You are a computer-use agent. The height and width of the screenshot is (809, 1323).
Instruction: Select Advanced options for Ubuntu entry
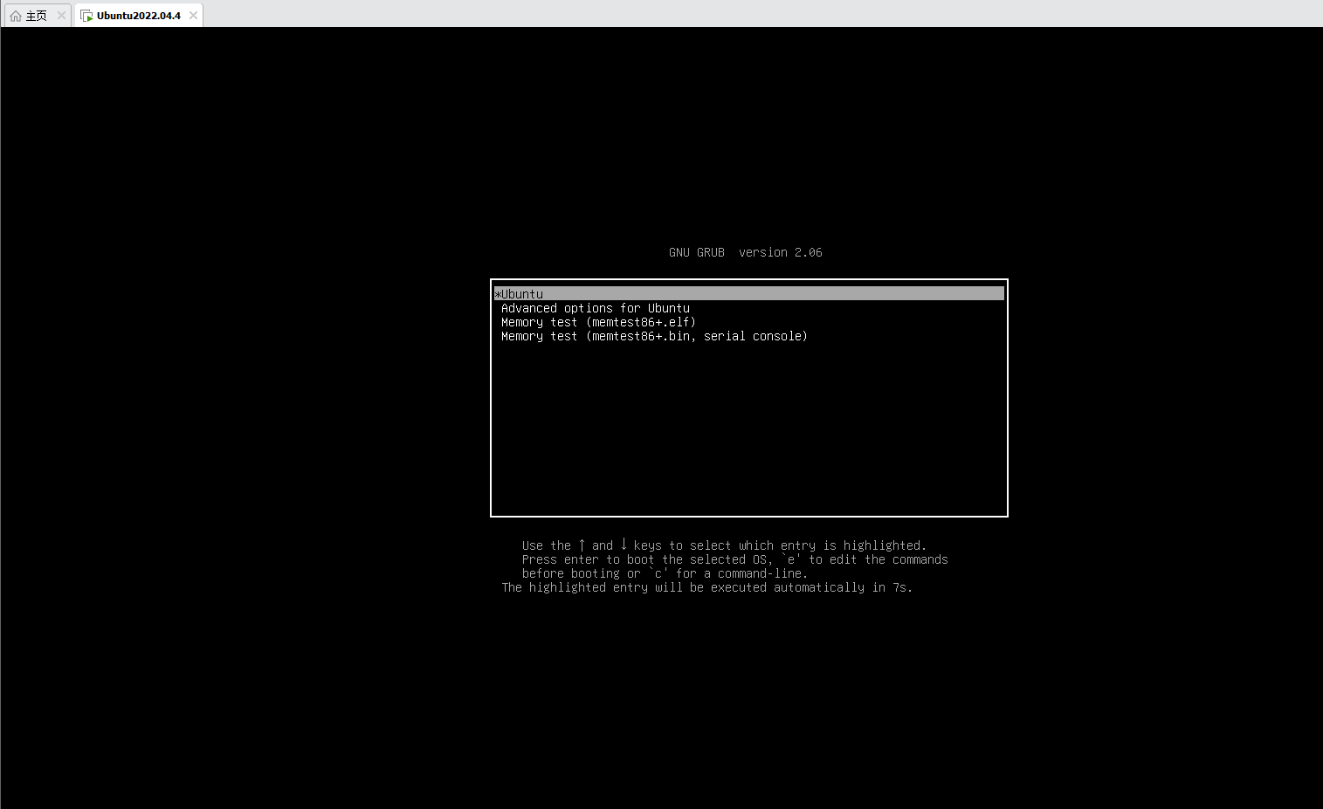tap(595, 308)
